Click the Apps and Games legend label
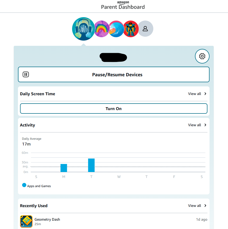 [x=39, y=186]
